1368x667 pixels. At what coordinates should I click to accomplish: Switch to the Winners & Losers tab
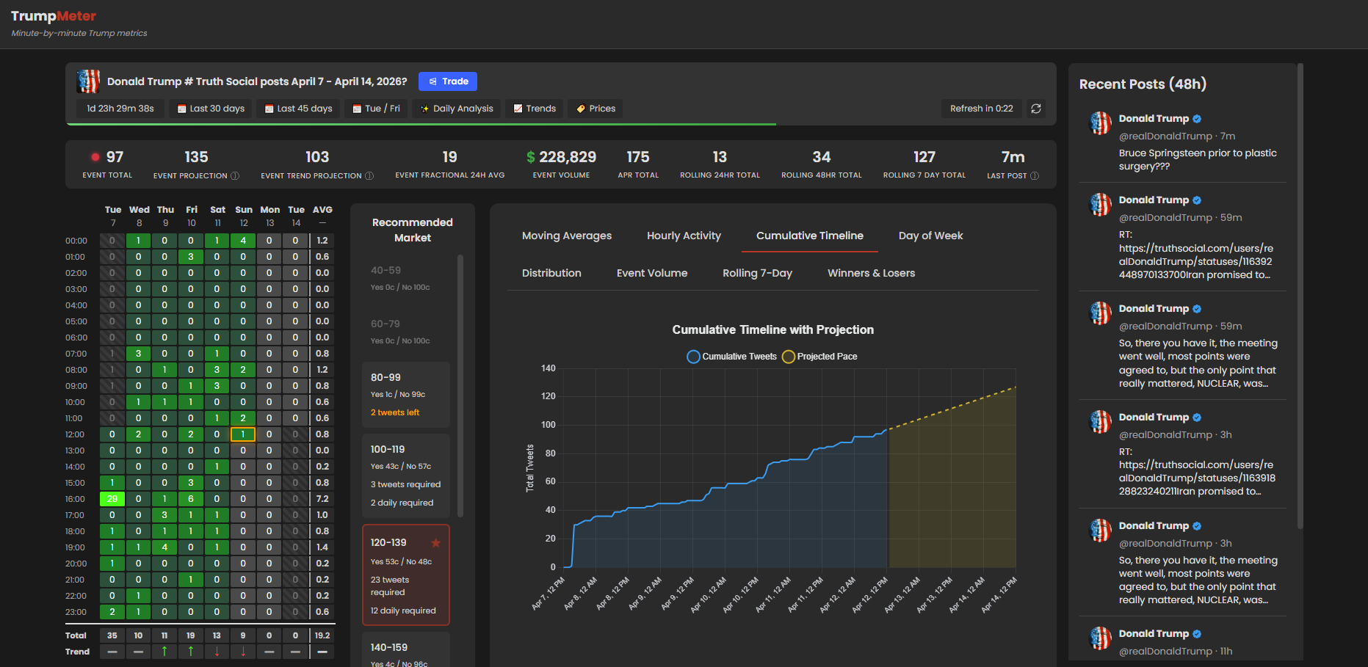871,273
